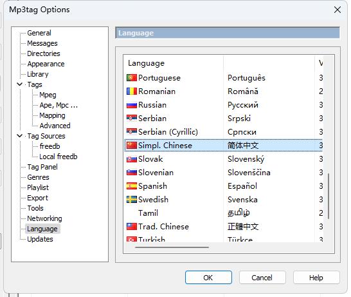Click the native name Svenska

[242, 200]
